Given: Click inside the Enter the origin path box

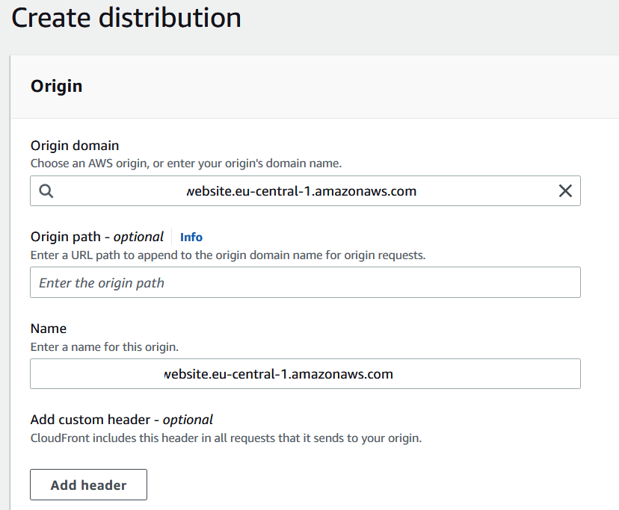Looking at the screenshot, I should coord(299,282).
